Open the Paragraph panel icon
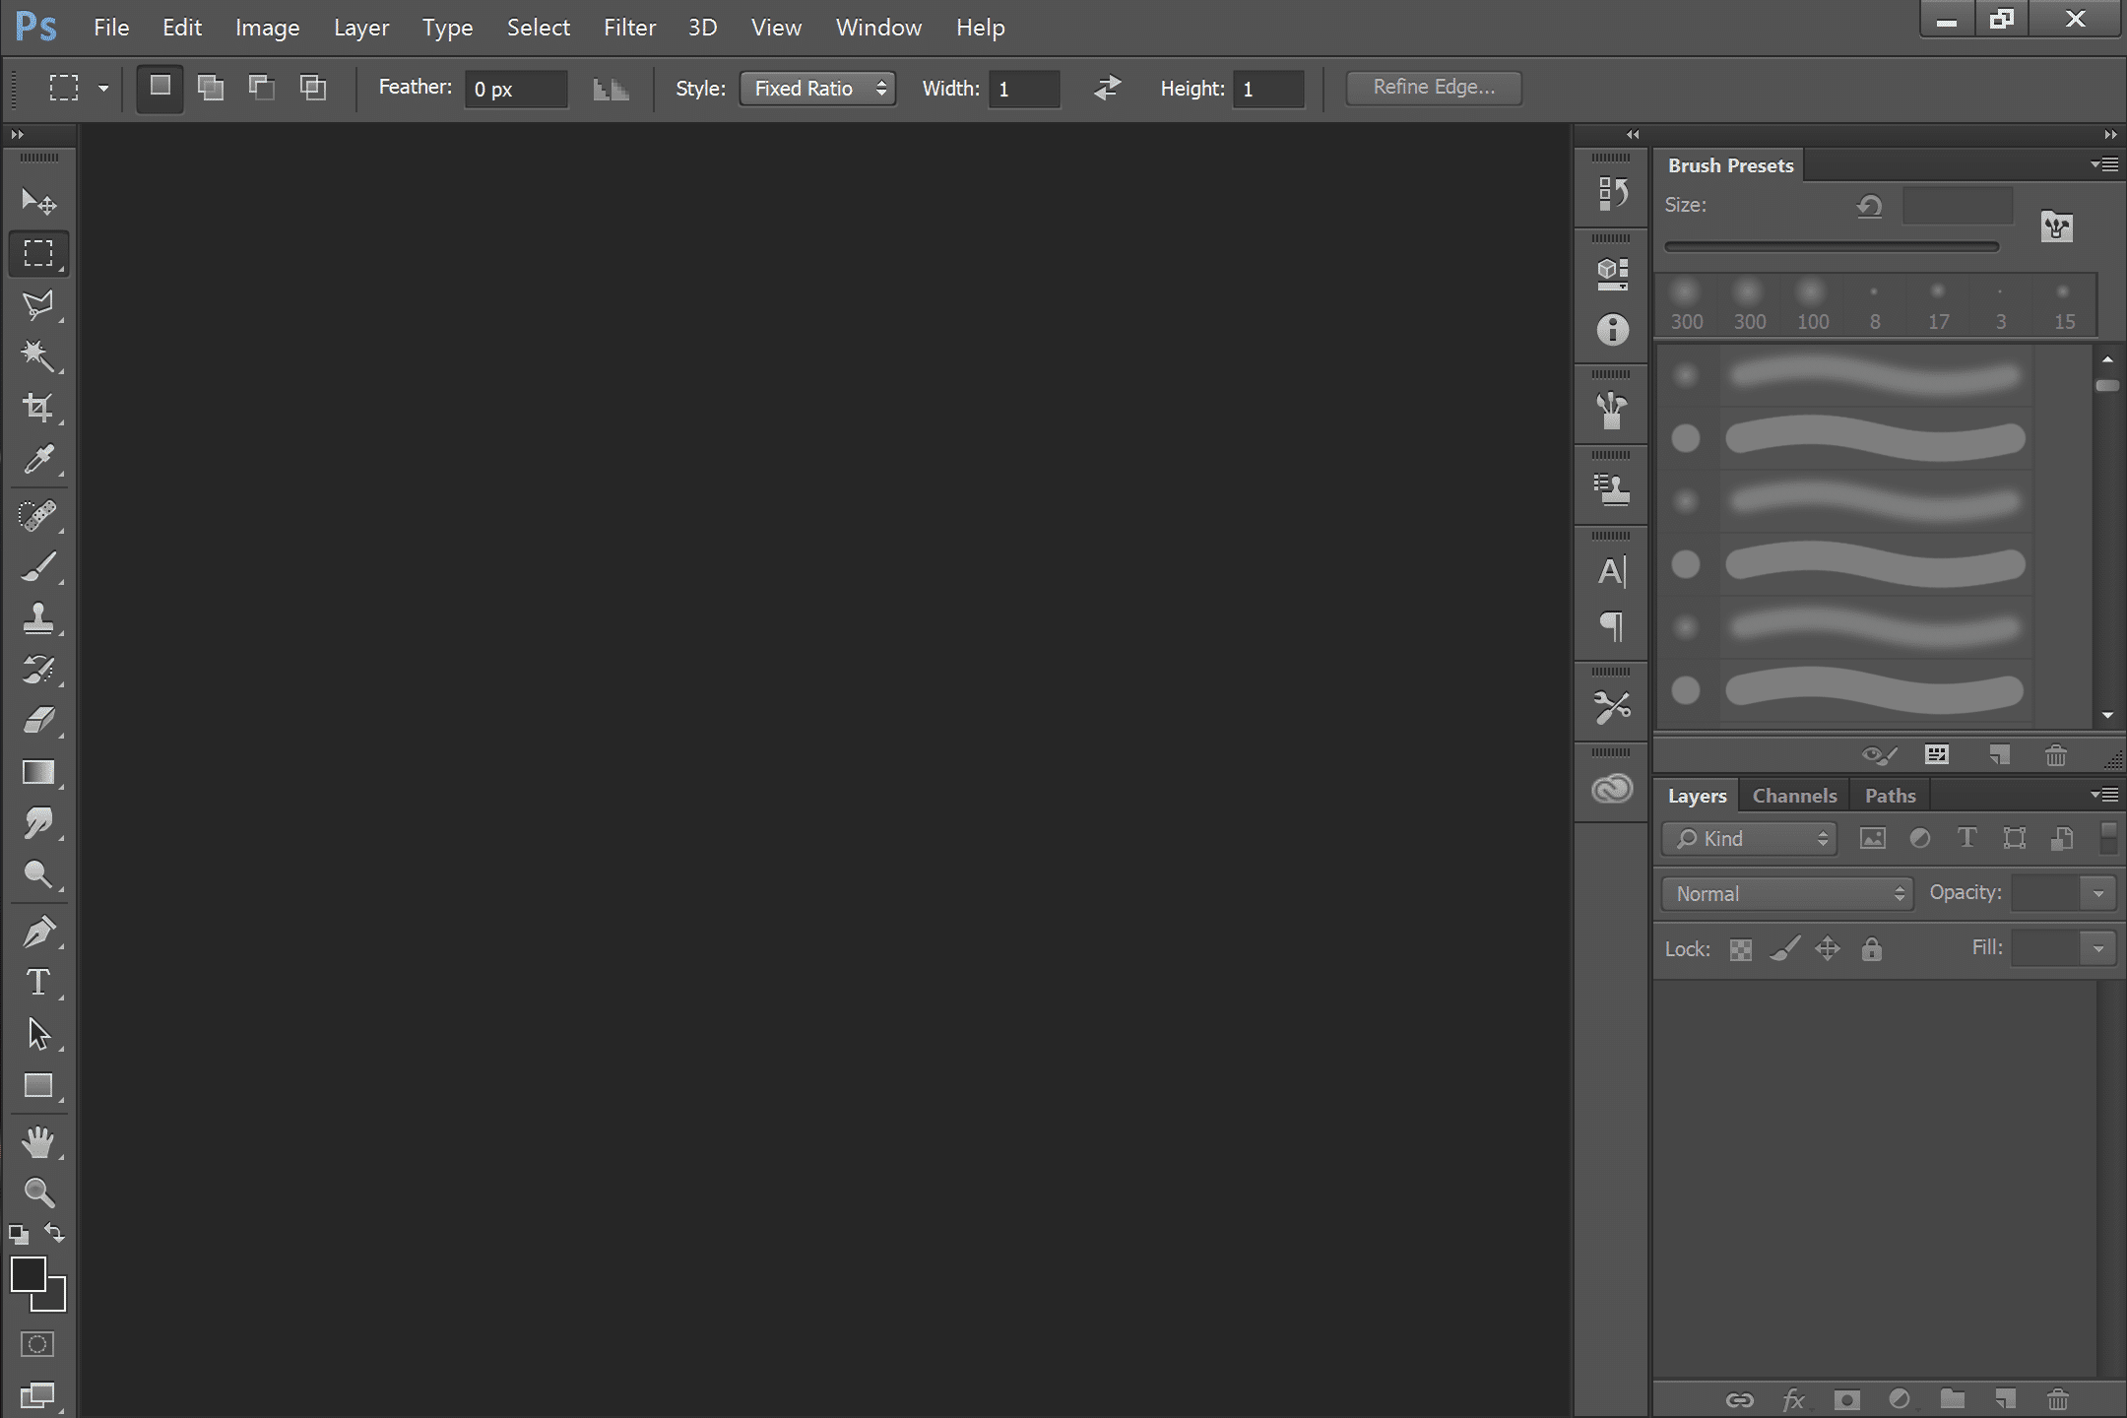 click(x=1612, y=625)
